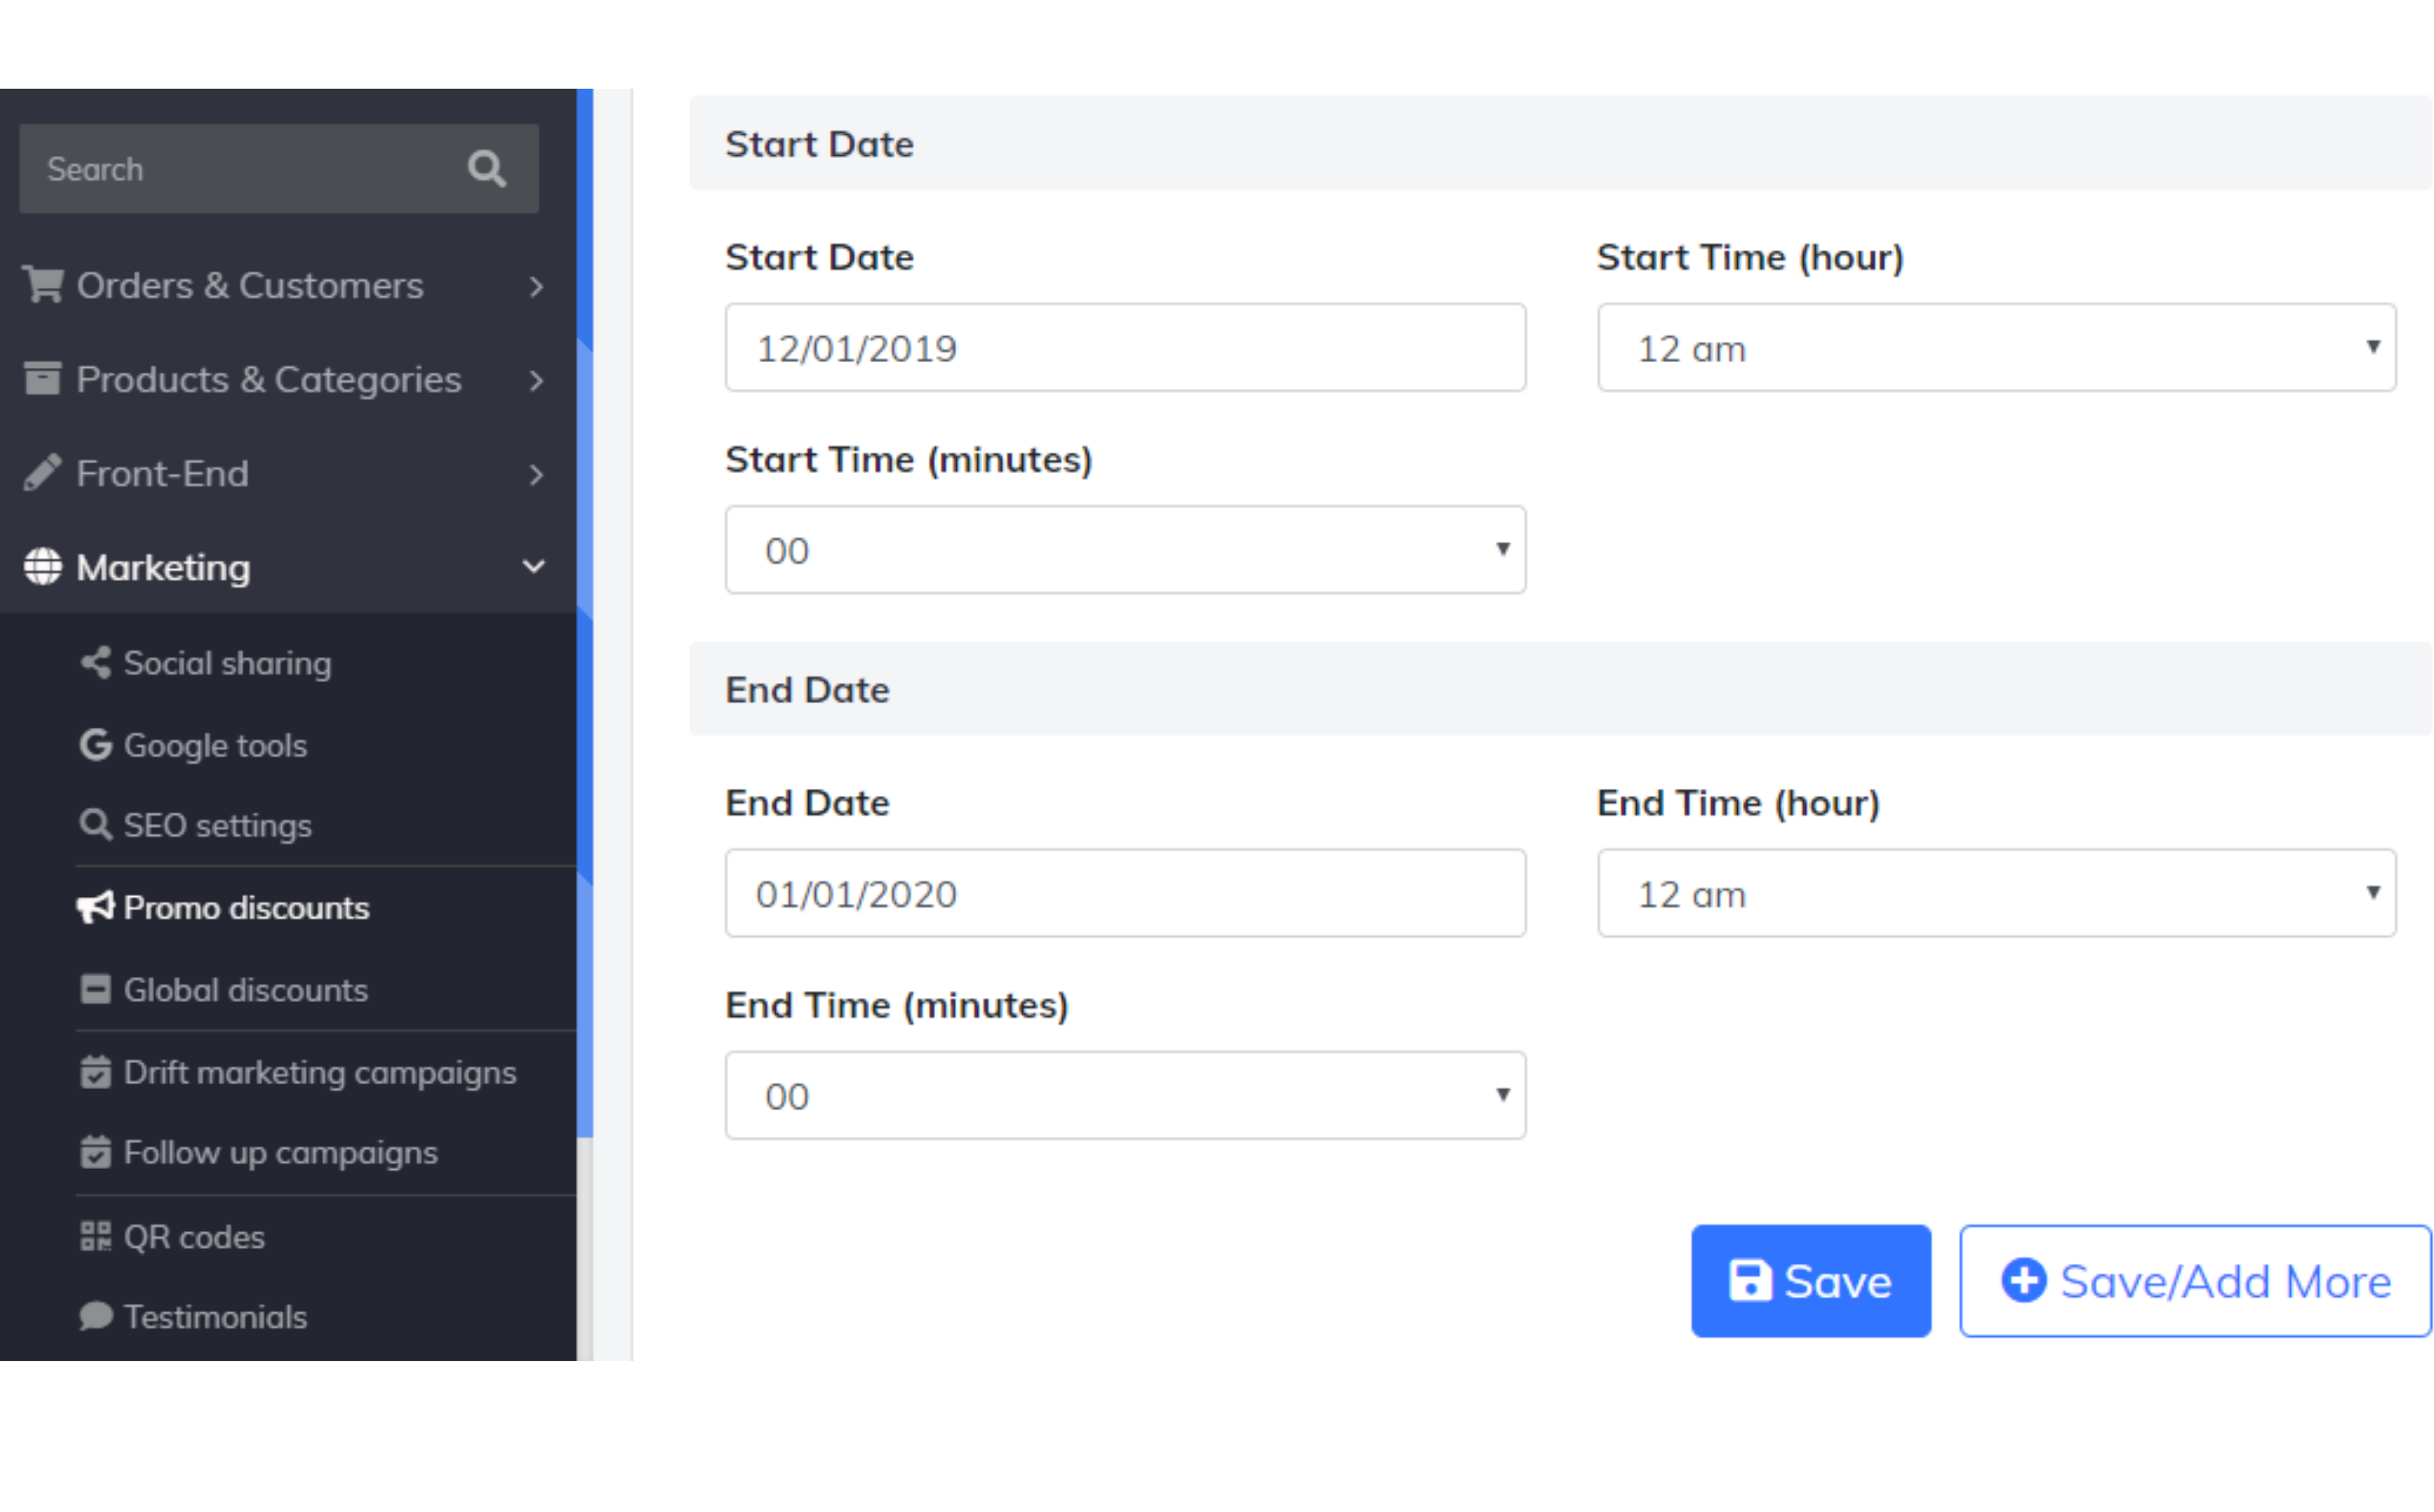Click the Social sharing share icon
This screenshot has height=1512, width=2434.
pyautogui.click(x=95, y=662)
